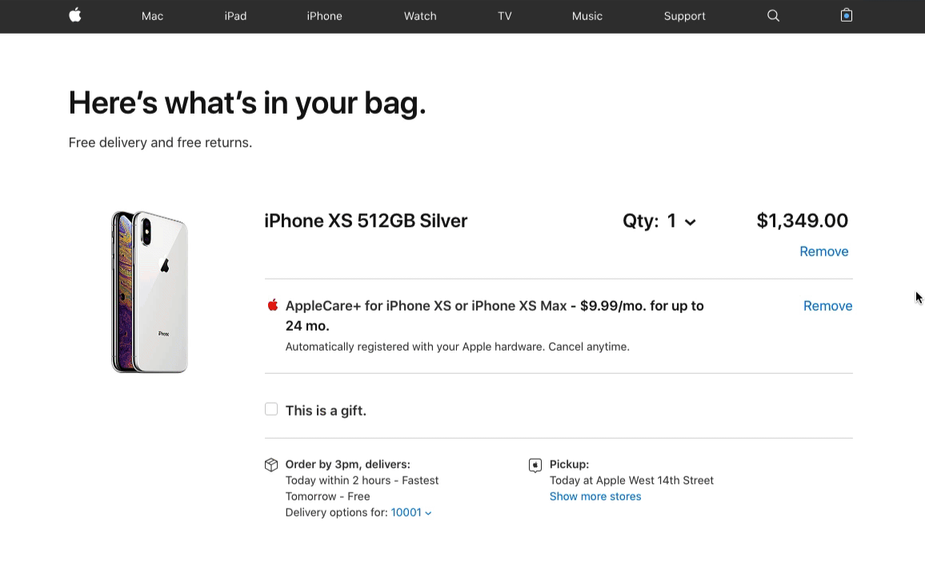Screen dimensions: 925x578
Task: Click the Apple logo in navigation bar
Action: (75, 15)
